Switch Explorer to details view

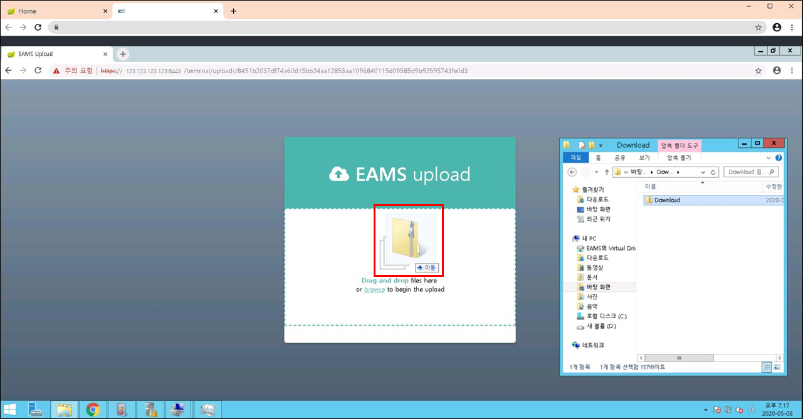click(x=767, y=368)
